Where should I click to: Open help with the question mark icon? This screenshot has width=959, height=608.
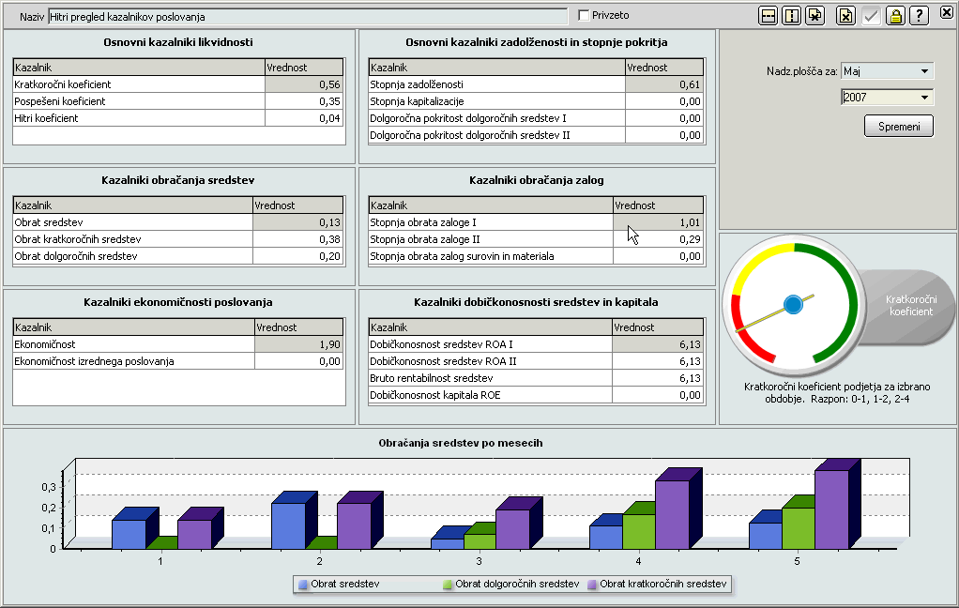tap(920, 16)
